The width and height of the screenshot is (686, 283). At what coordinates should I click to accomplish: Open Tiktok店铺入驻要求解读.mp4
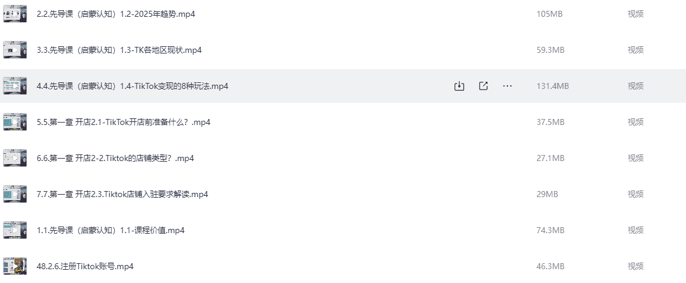pyautogui.click(x=122, y=194)
